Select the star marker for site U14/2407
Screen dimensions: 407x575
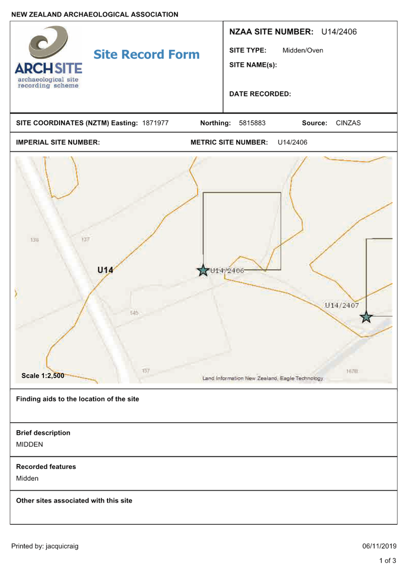[366, 317]
